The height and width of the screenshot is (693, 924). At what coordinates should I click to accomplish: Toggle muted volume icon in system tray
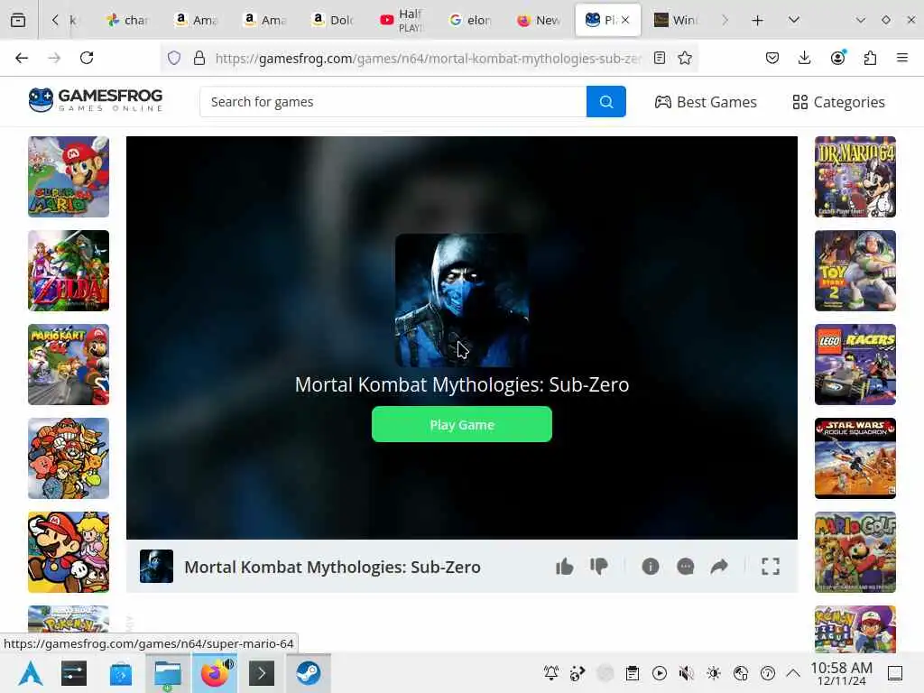686,673
